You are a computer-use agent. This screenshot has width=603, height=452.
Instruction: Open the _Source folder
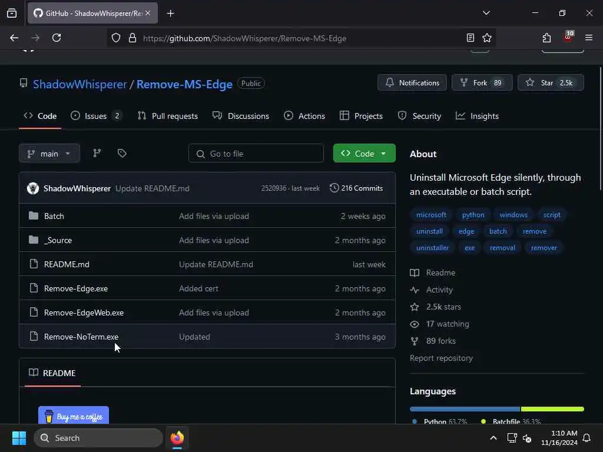[58, 240]
